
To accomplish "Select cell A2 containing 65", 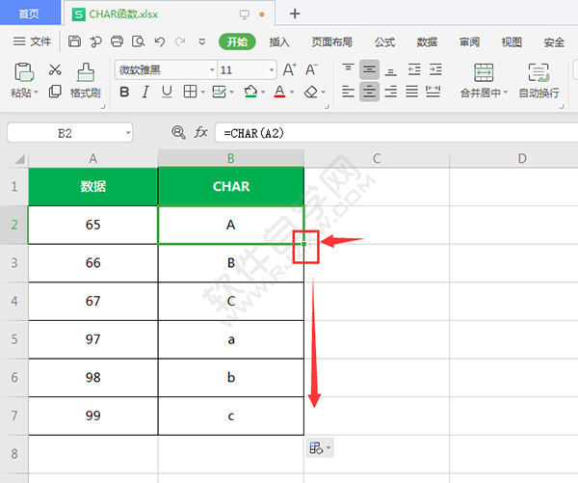I will [92, 225].
